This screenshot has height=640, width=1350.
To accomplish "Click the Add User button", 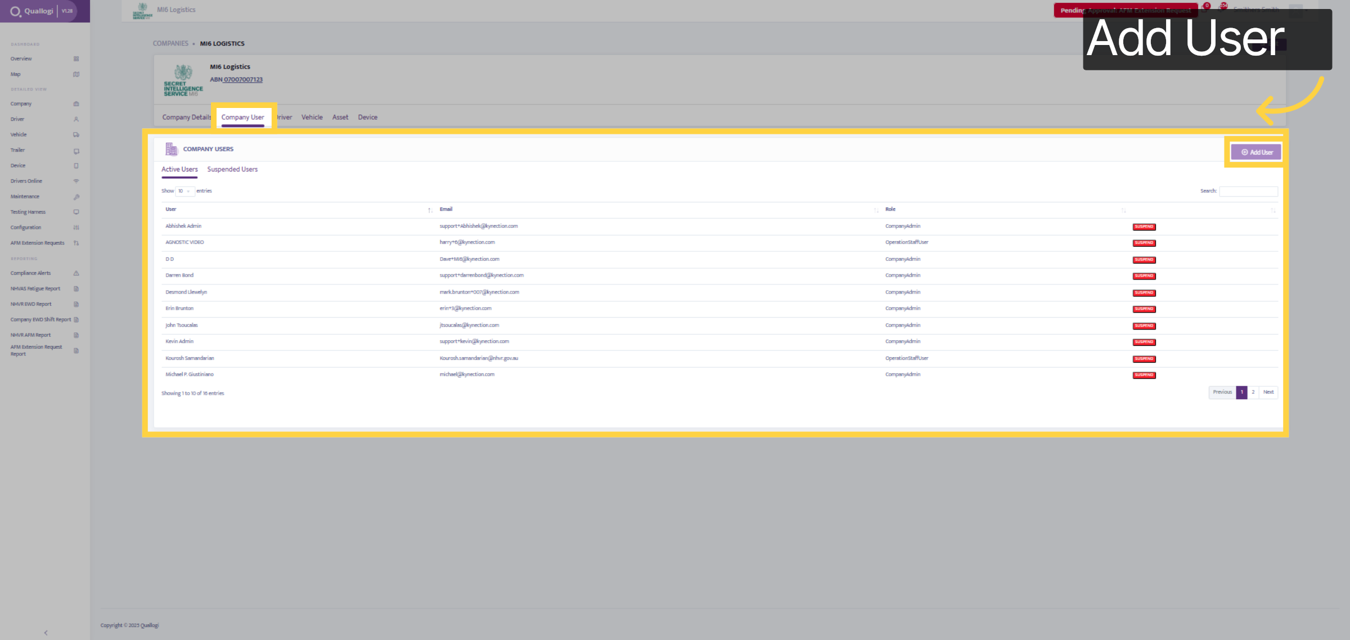I will click(x=1256, y=152).
